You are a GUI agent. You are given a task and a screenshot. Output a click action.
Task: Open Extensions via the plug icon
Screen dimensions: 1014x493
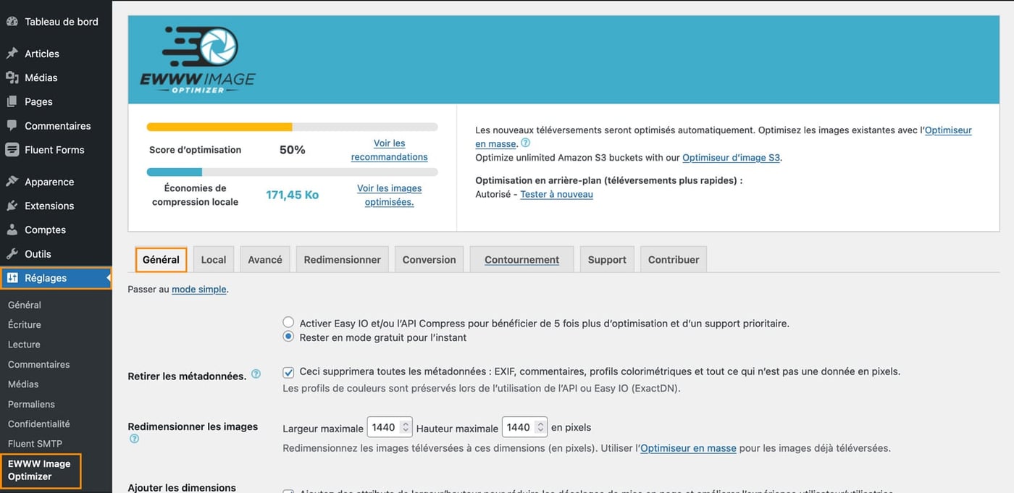[x=12, y=206]
